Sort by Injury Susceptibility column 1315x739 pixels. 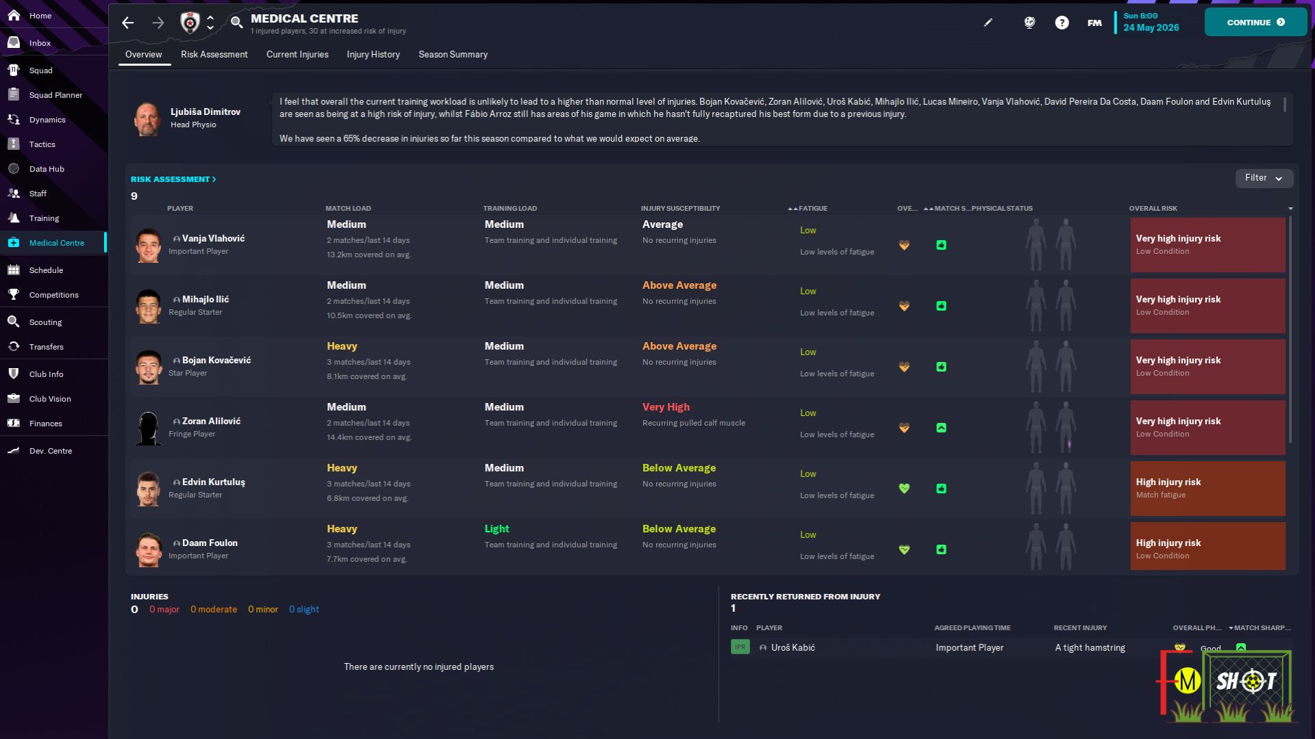[x=680, y=208]
